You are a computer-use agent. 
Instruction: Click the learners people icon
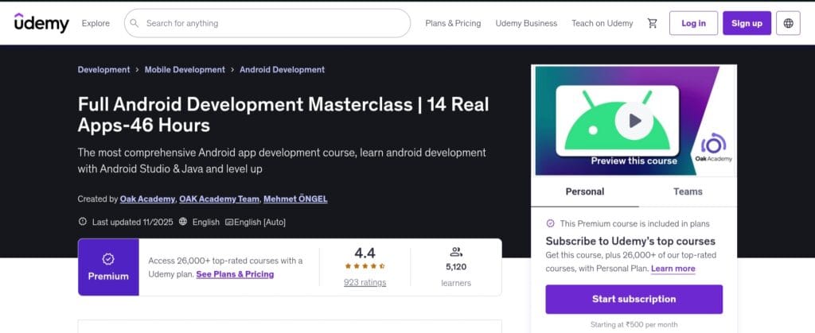tap(456, 253)
